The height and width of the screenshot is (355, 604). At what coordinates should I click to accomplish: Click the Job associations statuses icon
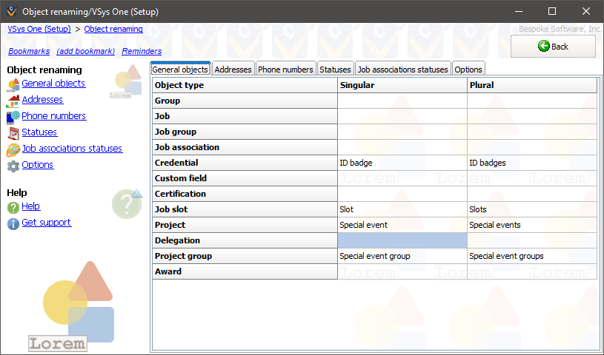point(13,149)
